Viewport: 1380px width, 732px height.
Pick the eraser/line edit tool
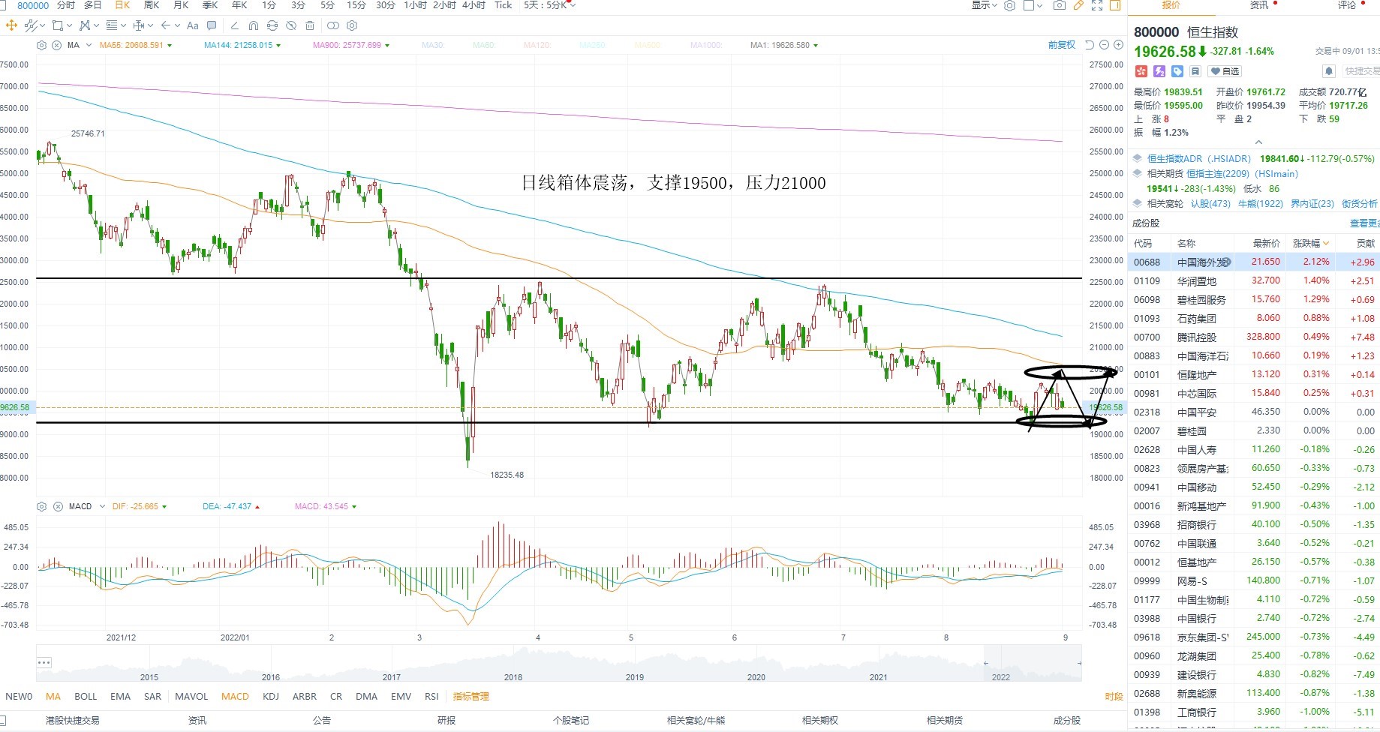234,25
